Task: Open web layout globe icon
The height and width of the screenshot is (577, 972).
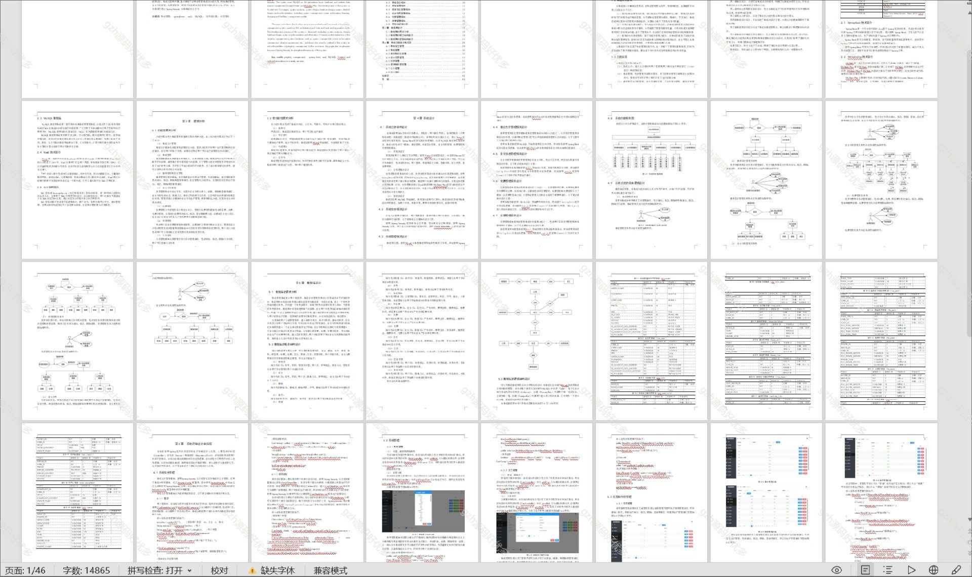Action: pyautogui.click(x=934, y=570)
